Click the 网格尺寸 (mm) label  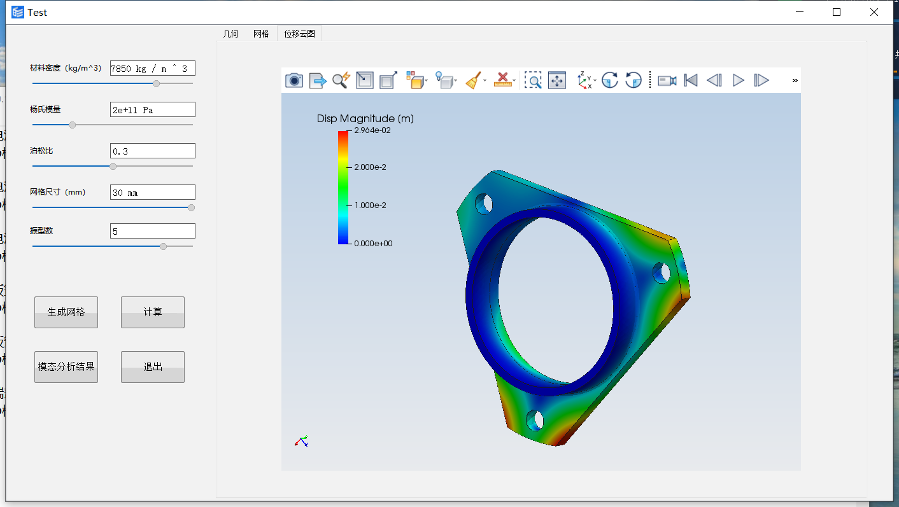point(57,192)
